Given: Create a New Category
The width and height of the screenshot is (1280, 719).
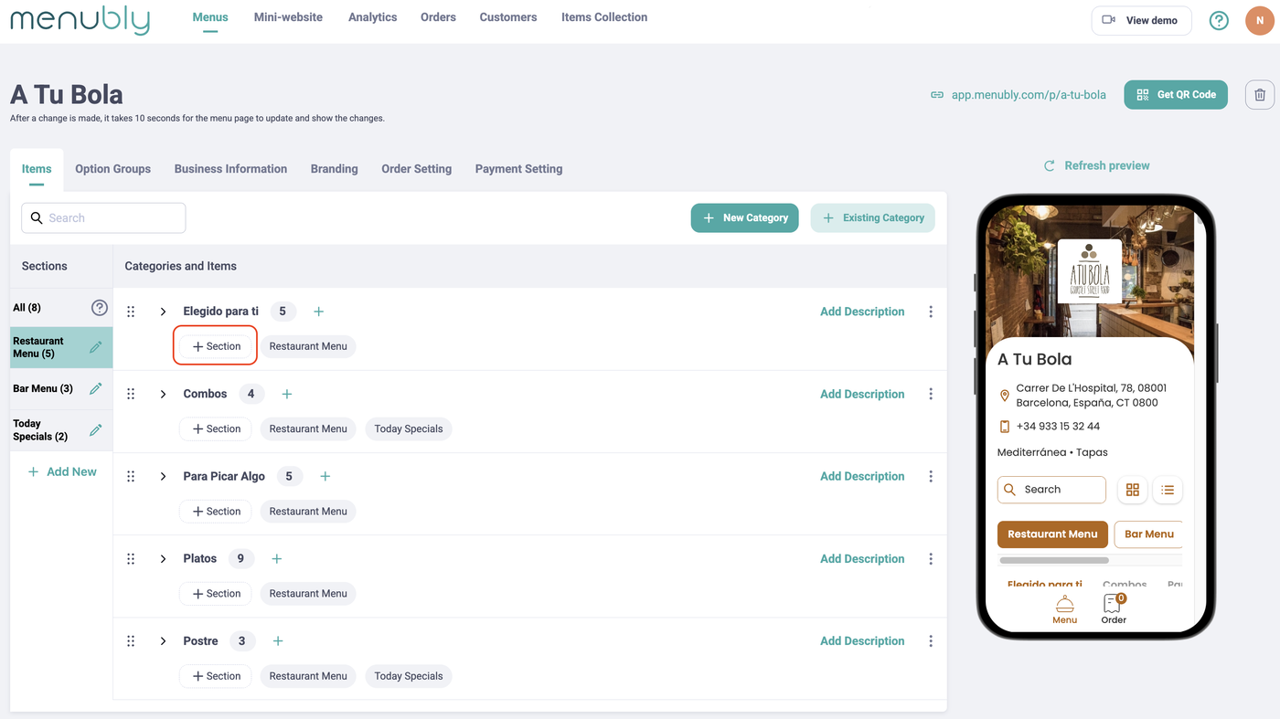Looking at the screenshot, I should 745,218.
